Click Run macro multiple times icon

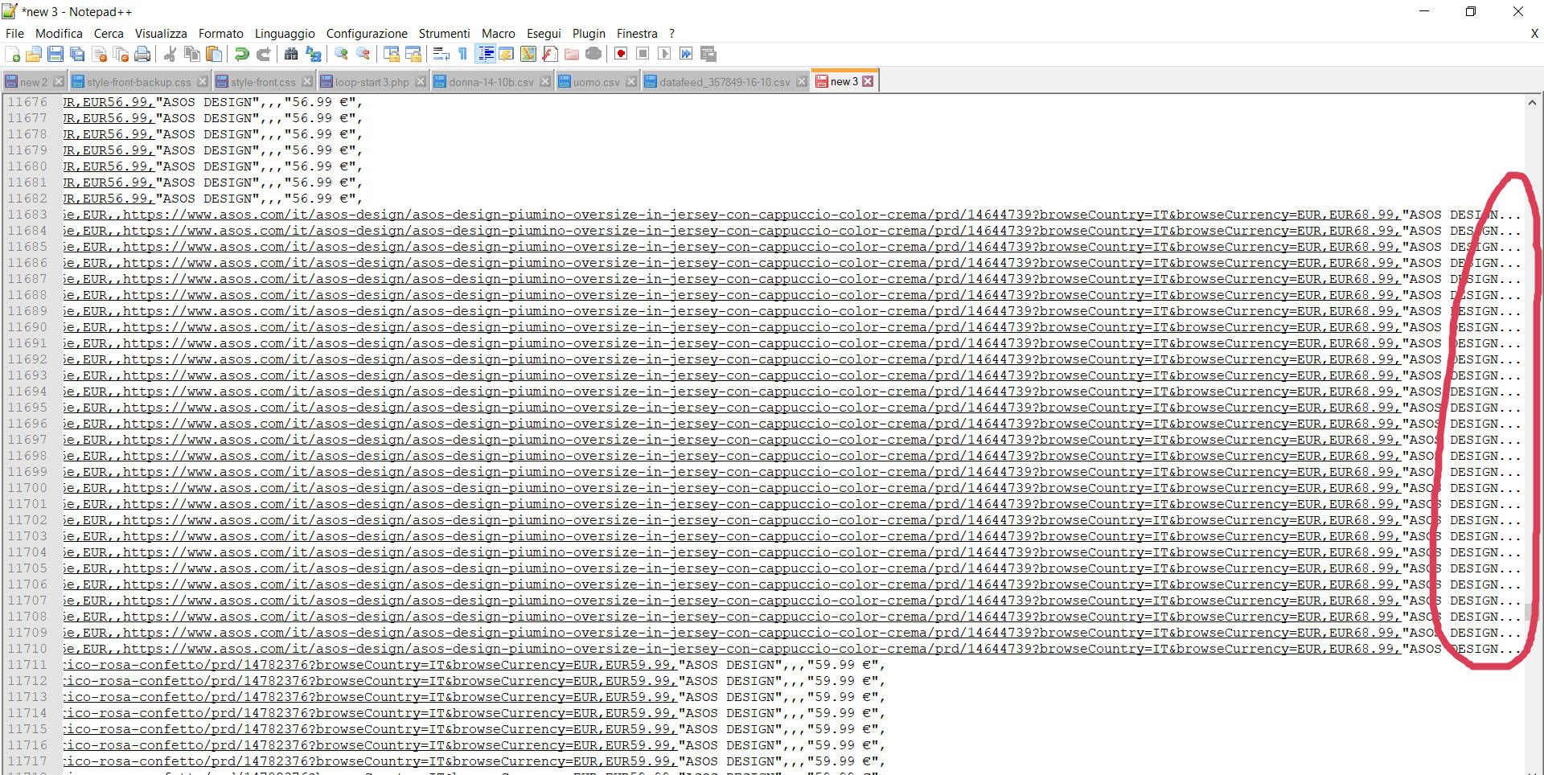tap(686, 54)
